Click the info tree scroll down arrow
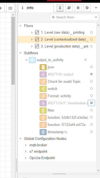 coord(98,171)
